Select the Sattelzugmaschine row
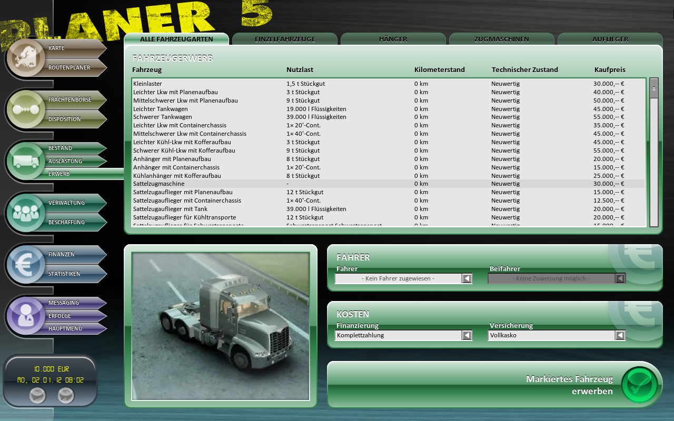 click(x=389, y=184)
